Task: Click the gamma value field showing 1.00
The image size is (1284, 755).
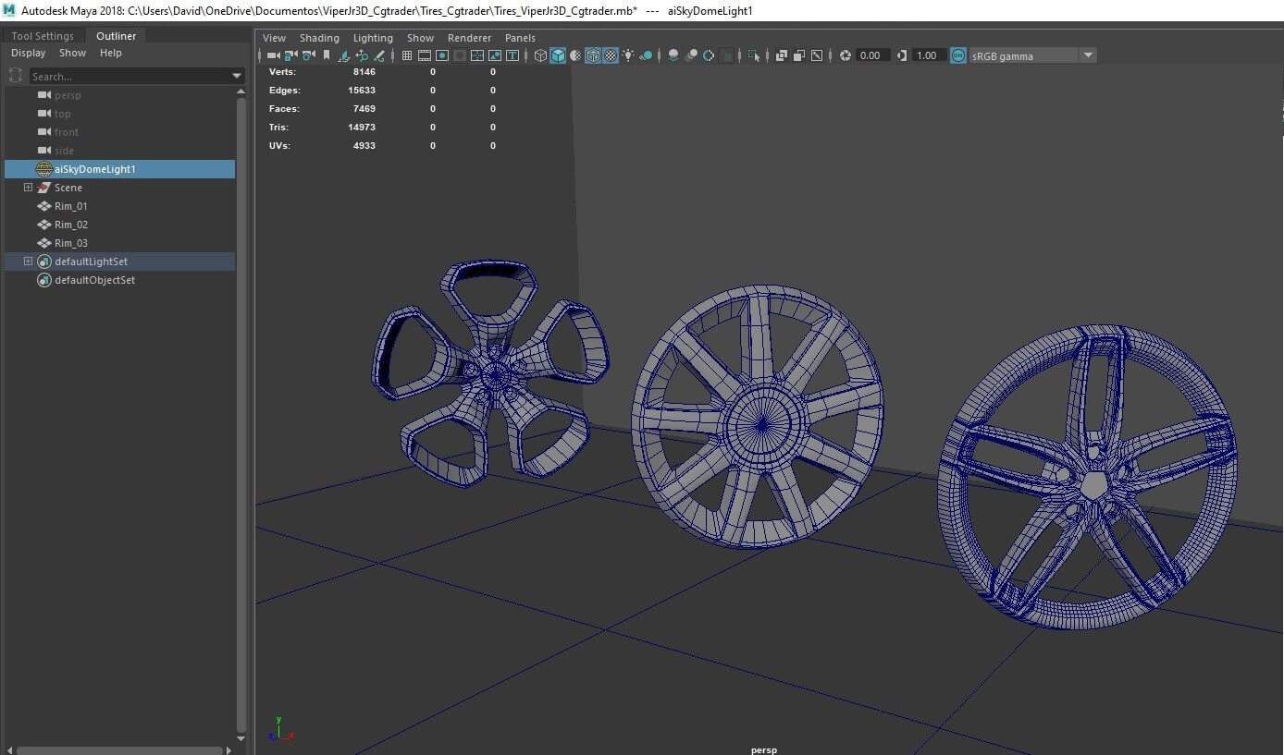Action: 926,55
